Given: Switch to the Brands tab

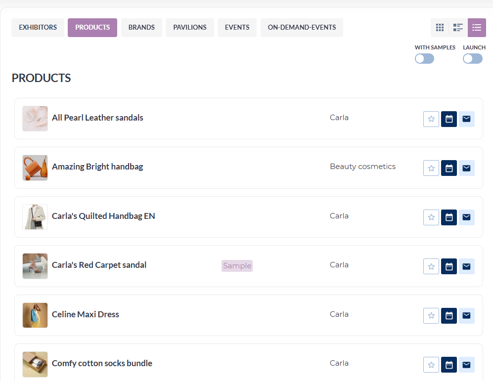Looking at the screenshot, I should pyautogui.click(x=141, y=28).
